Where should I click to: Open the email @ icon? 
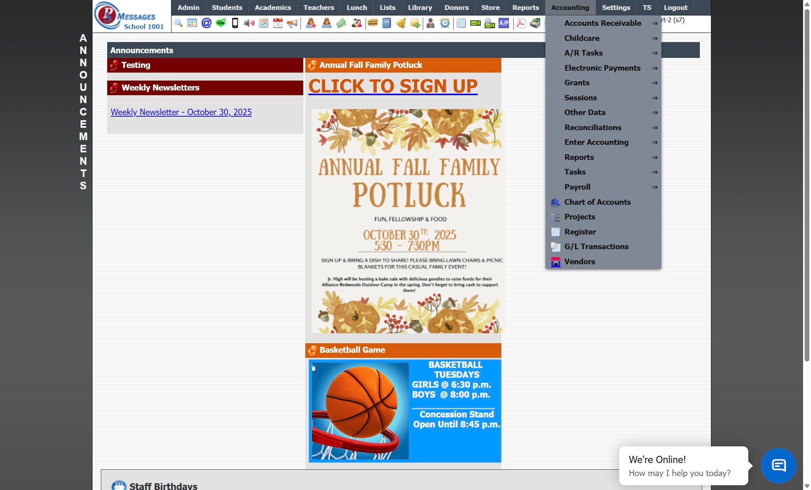click(x=206, y=23)
